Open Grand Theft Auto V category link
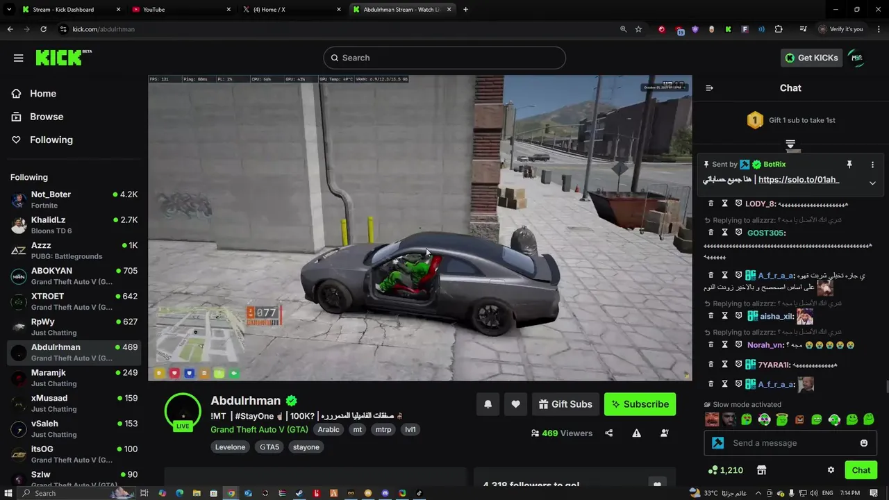 point(259,429)
